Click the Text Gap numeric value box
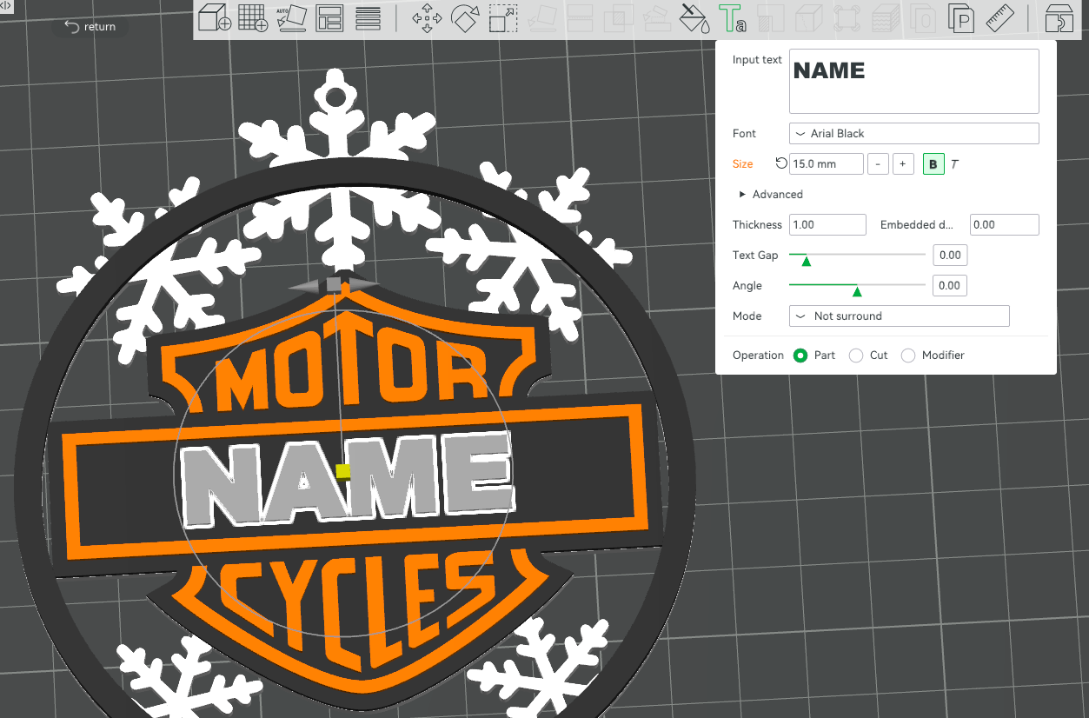This screenshot has width=1089, height=718. pyautogui.click(x=950, y=256)
